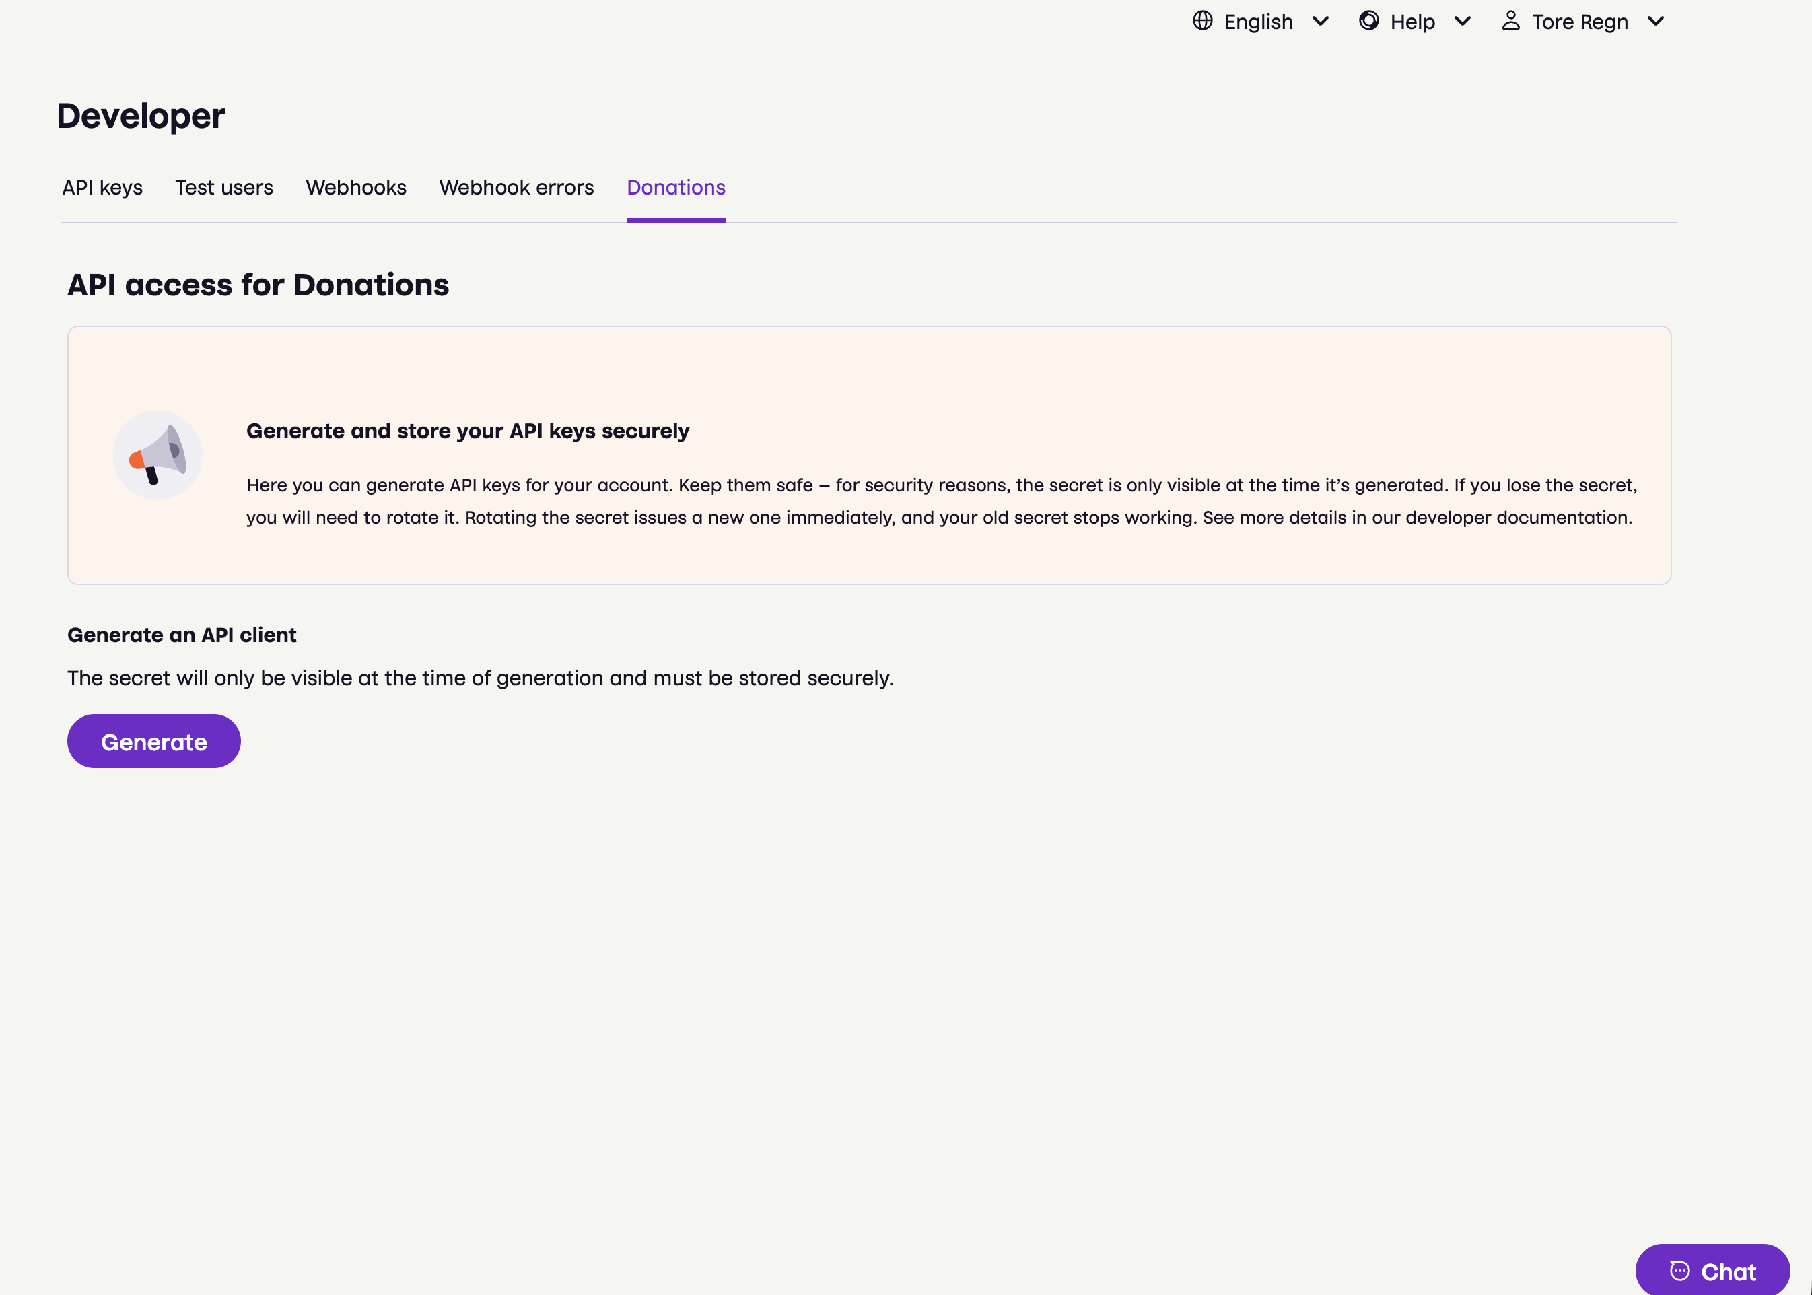The height and width of the screenshot is (1295, 1812).
Task: Click the English language label
Action: pos(1258,22)
